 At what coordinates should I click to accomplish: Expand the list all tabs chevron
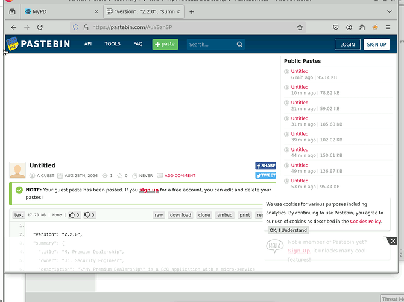click(x=390, y=11)
